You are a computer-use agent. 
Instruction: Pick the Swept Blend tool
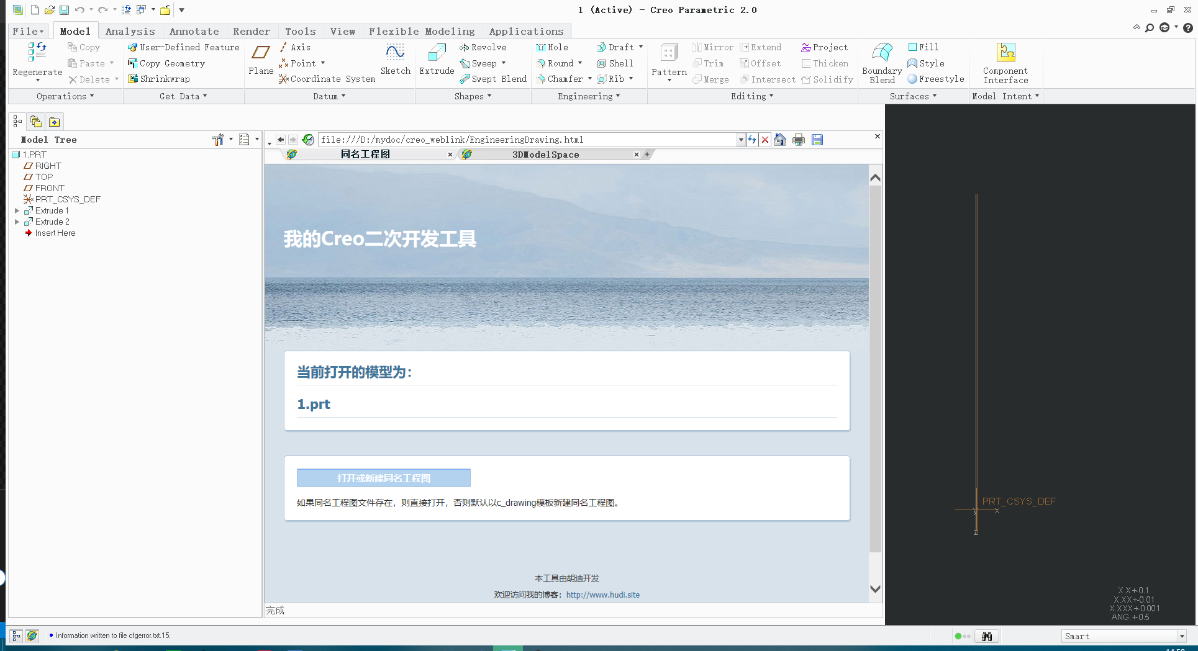(x=493, y=79)
